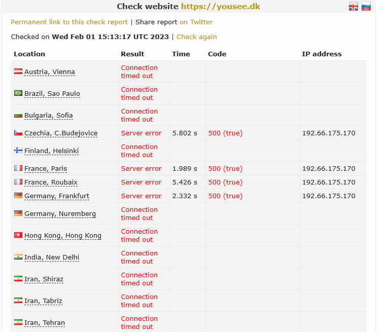Click IP 192.66.175.170 in Roubaix row

(x=329, y=182)
